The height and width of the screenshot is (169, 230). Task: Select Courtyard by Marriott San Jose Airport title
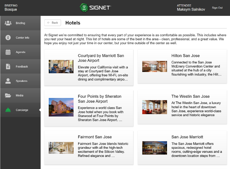(x=101, y=58)
